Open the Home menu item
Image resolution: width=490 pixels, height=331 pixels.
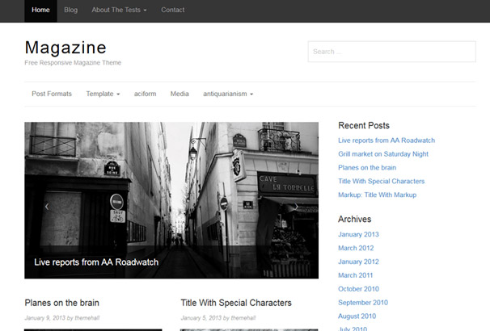[x=40, y=10]
